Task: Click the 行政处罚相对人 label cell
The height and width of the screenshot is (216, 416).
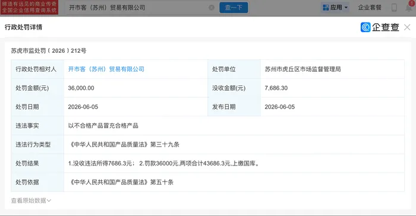Action: tap(37, 69)
